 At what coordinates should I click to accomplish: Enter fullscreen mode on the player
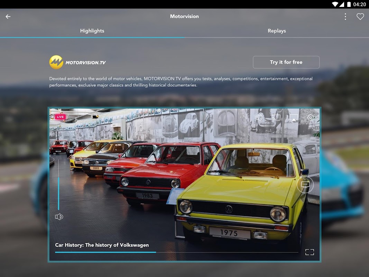[310, 252]
